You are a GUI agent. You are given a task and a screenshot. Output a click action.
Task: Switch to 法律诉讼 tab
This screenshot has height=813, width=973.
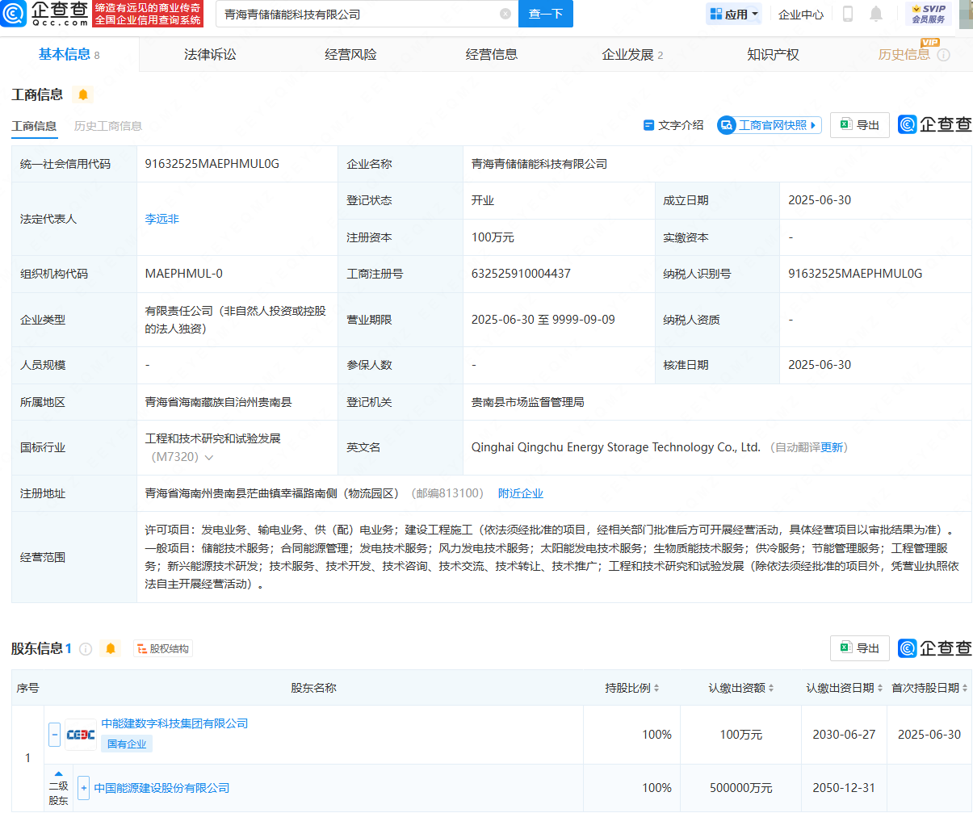coord(210,54)
